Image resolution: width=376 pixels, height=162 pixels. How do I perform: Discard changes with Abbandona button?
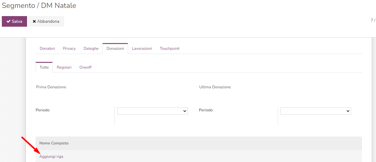coord(46,22)
